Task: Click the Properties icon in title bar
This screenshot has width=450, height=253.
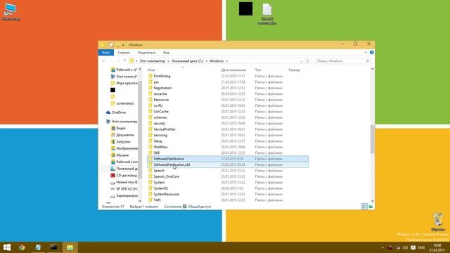Action: tap(112, 45)
